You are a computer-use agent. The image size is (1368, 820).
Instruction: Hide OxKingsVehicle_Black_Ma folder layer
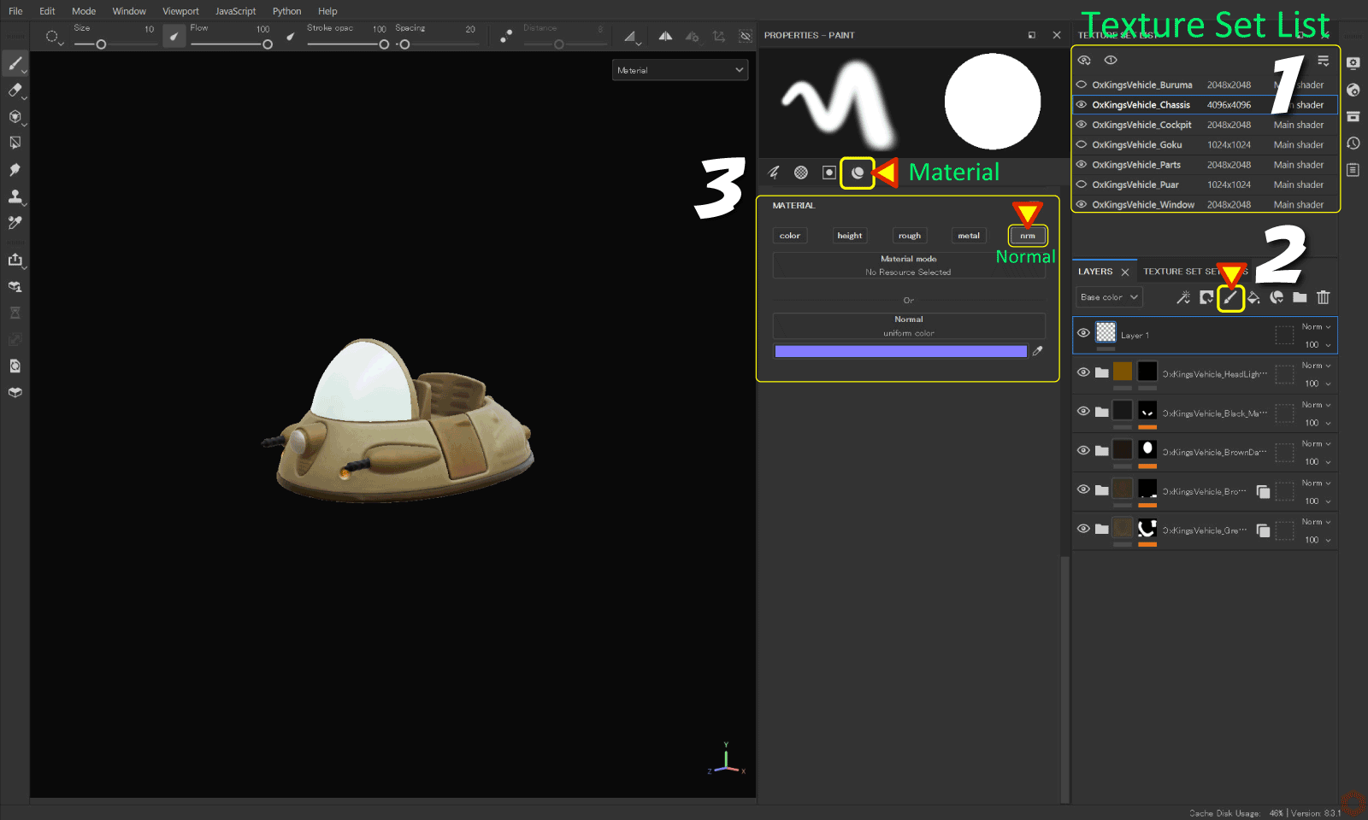pyautogui.click(x=1083, y=412)
